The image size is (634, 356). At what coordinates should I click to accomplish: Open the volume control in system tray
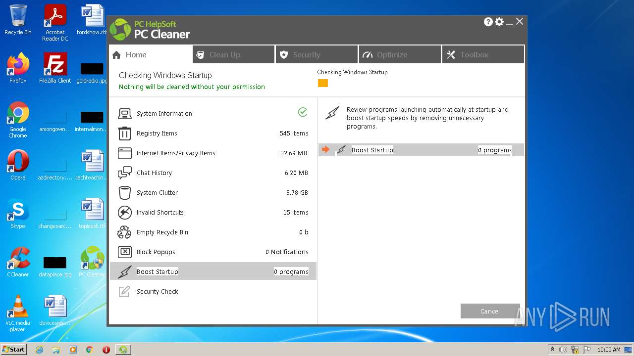(563, 350)
